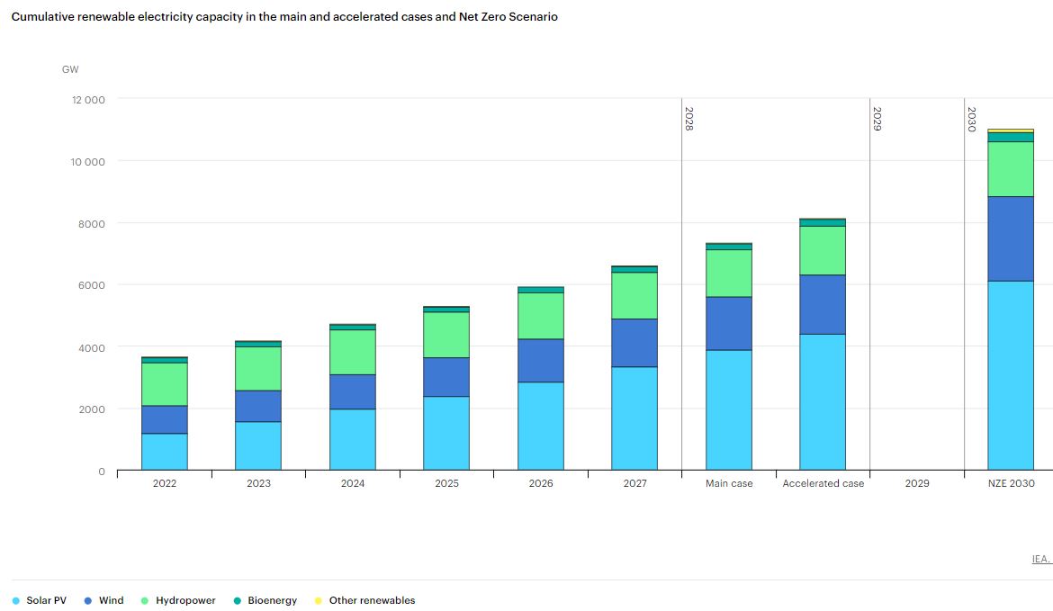
Task: Click Wind segment of the 2024 bar
Action: 353,391
